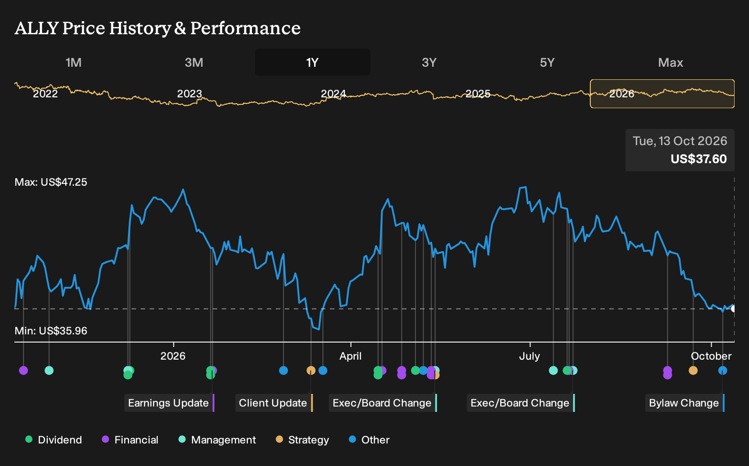Click the October label on the chart axis
This screenshot has height=466, width=749.
point(711,356)
